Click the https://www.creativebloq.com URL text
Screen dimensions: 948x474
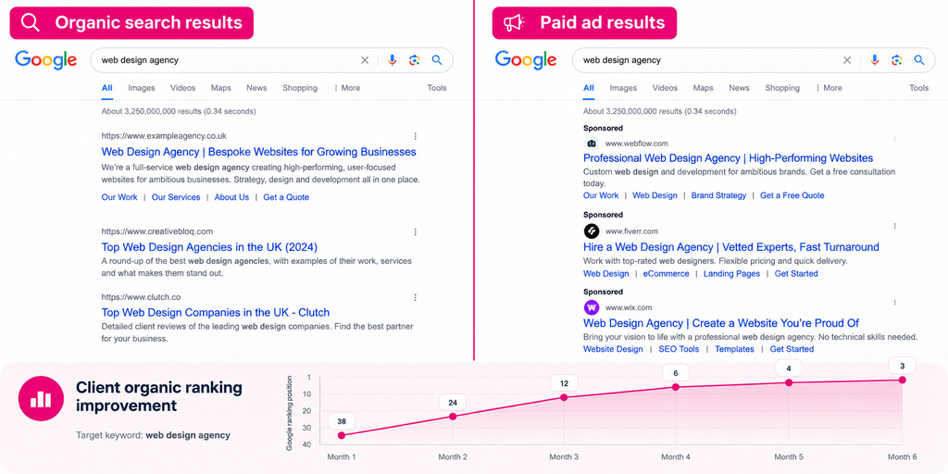(157, 231)
